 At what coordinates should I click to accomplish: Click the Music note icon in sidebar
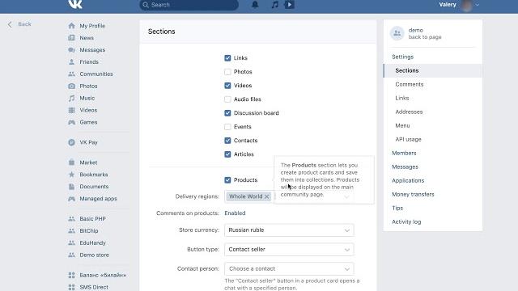[71, 98]
